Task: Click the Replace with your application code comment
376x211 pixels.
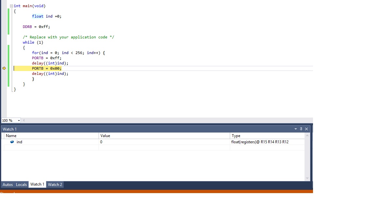Action: [68, 37]
